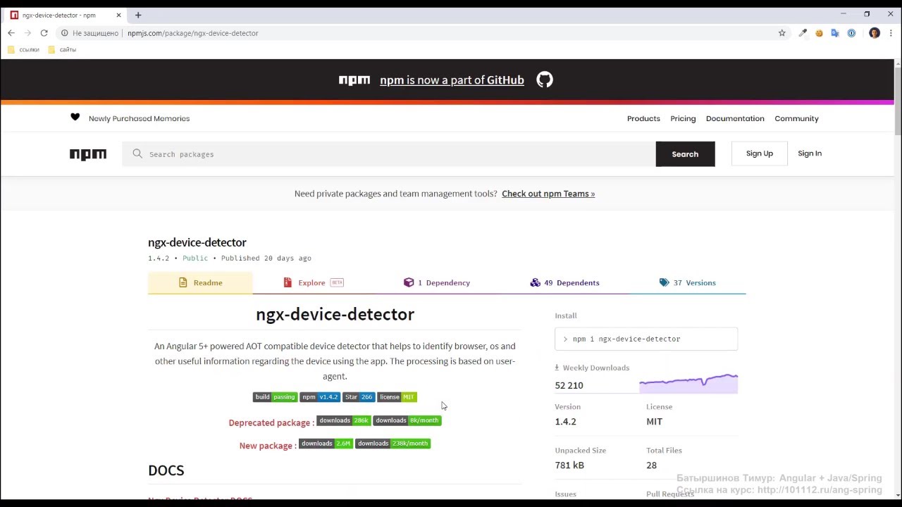The width and height of the screenshot is (902, 507).
Task: Click the 52 210 weekly downloads number
Action: point(569,386)
